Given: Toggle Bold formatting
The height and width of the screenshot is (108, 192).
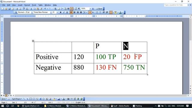Looking at the screenshot, I should pos(61,12).
